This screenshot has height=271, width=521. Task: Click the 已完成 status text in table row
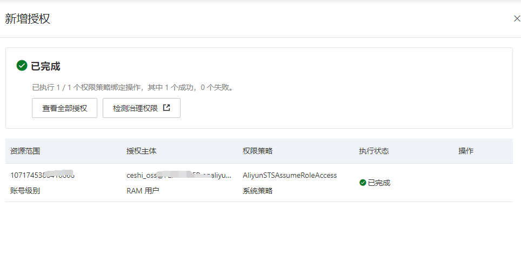click(x=379, y=183)
